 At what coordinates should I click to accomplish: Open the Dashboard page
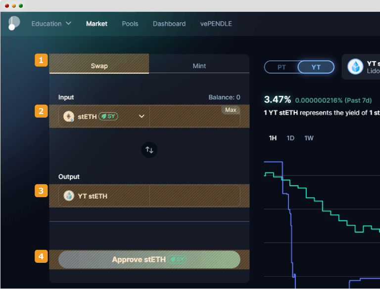coord(169,24)
